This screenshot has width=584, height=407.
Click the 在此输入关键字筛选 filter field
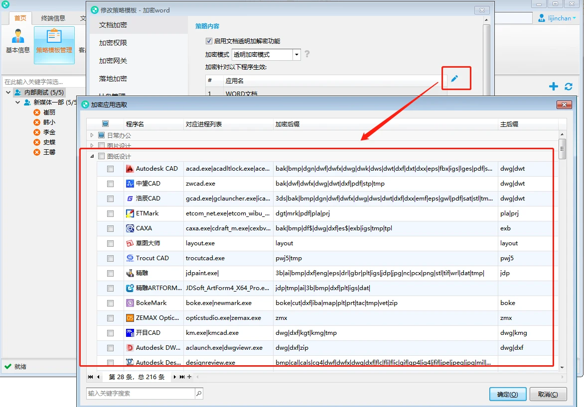pos(44,82)
